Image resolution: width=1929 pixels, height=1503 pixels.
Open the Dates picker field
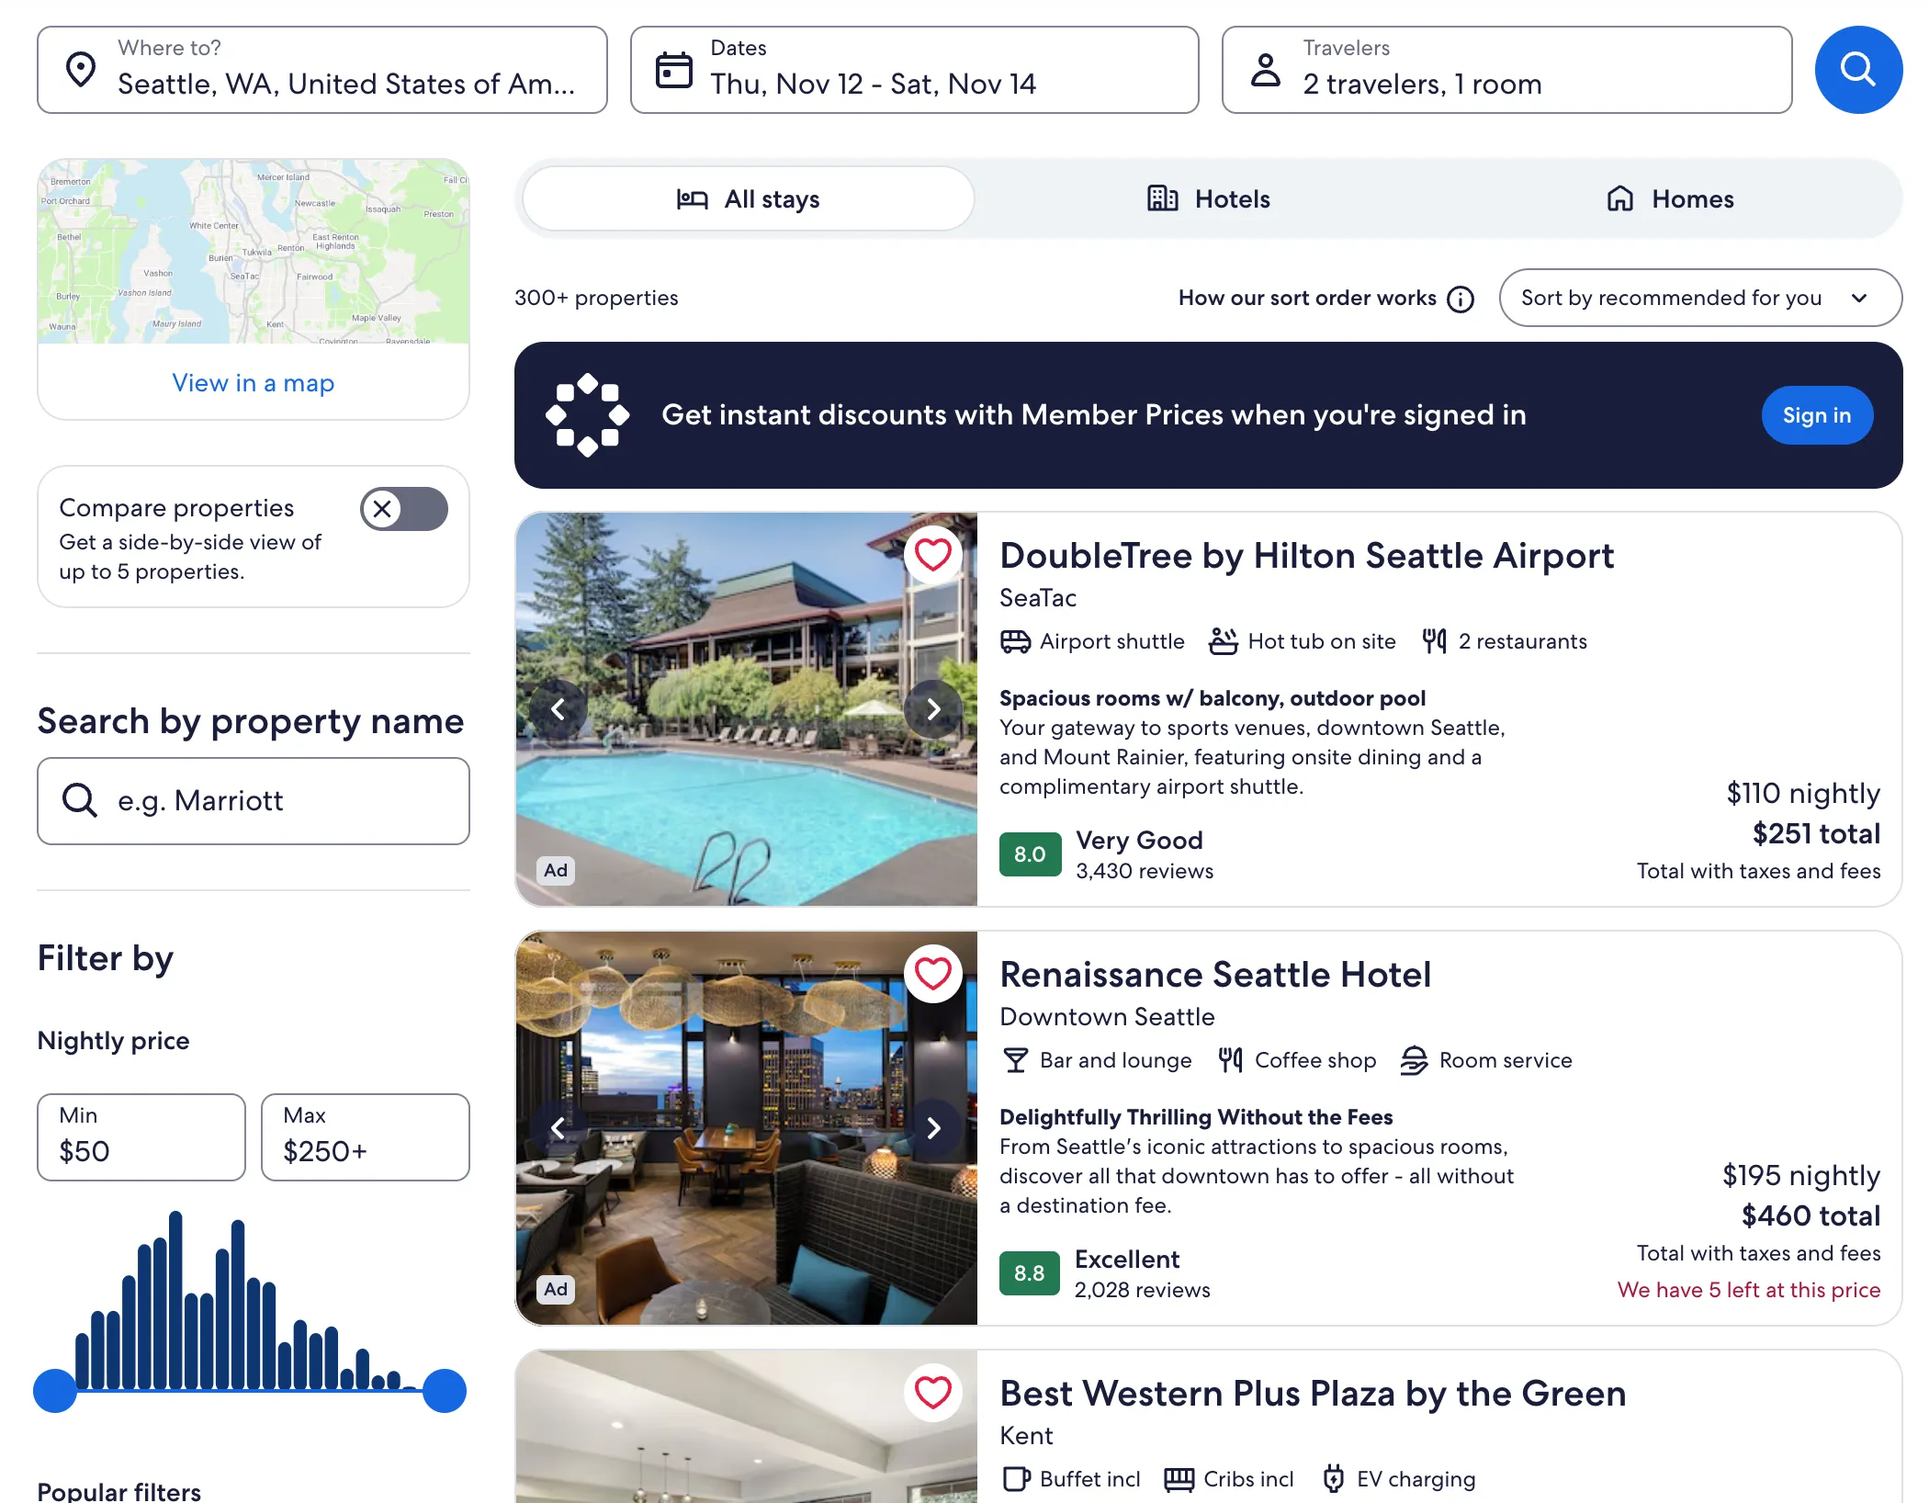[914, 70]
